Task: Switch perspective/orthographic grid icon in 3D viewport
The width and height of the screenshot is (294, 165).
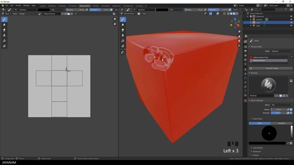Action: click(x=239, y=46)
